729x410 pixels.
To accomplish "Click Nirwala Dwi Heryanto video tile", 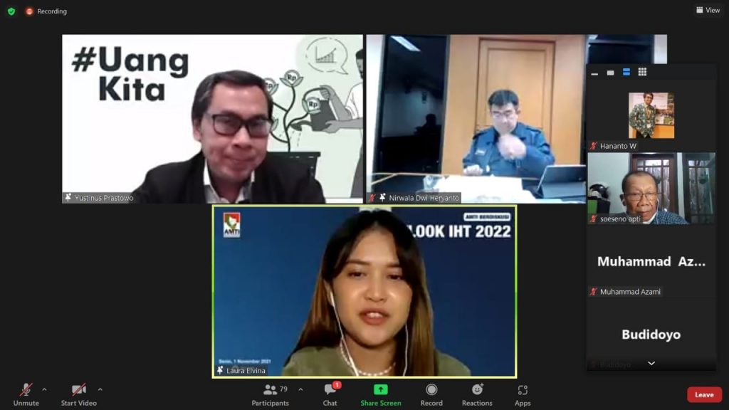I will (476, 119).
